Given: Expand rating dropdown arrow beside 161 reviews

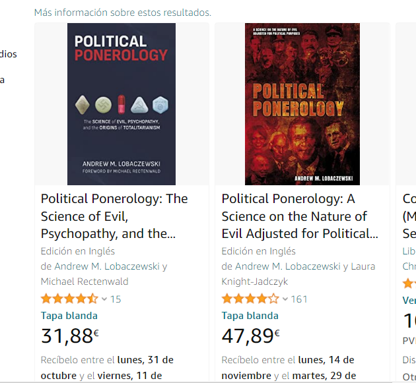Looking at the screenshot, I should coord(285,299).
